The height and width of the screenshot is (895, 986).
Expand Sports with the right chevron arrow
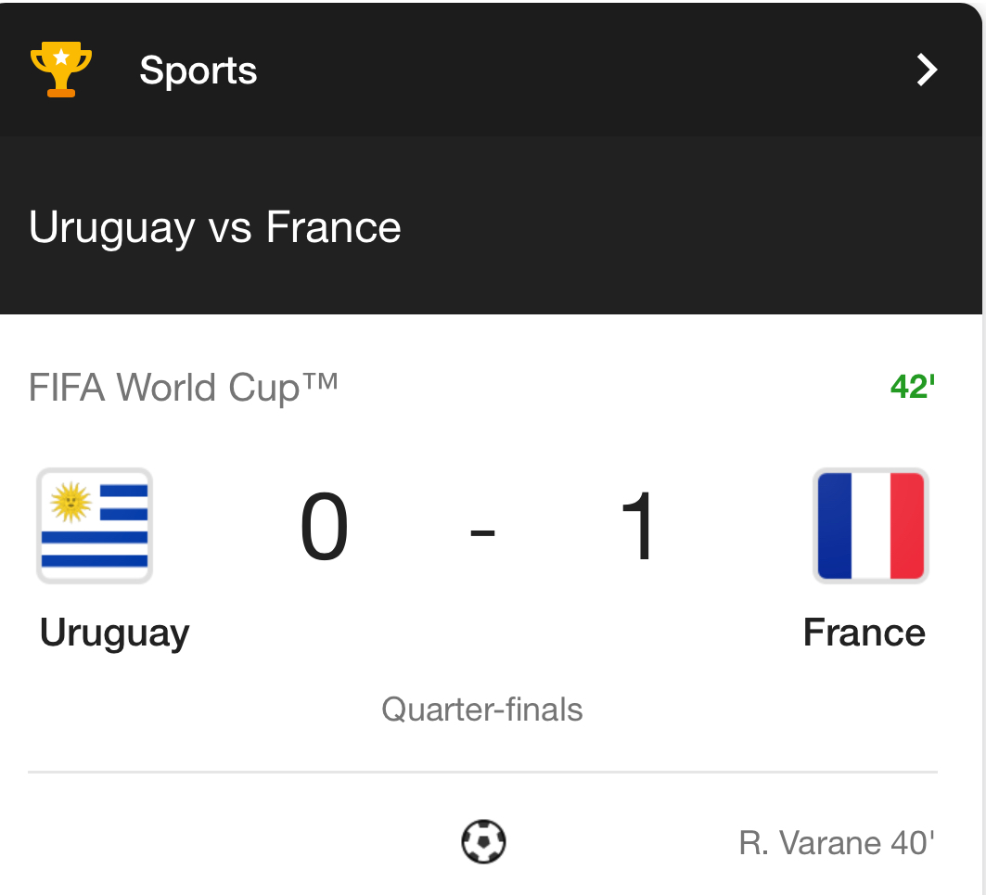[x=927, y=70]
